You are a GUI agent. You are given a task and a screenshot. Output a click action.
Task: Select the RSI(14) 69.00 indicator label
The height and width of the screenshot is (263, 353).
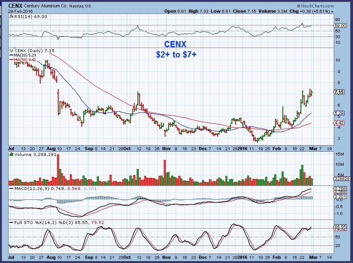tap(31, 17)
